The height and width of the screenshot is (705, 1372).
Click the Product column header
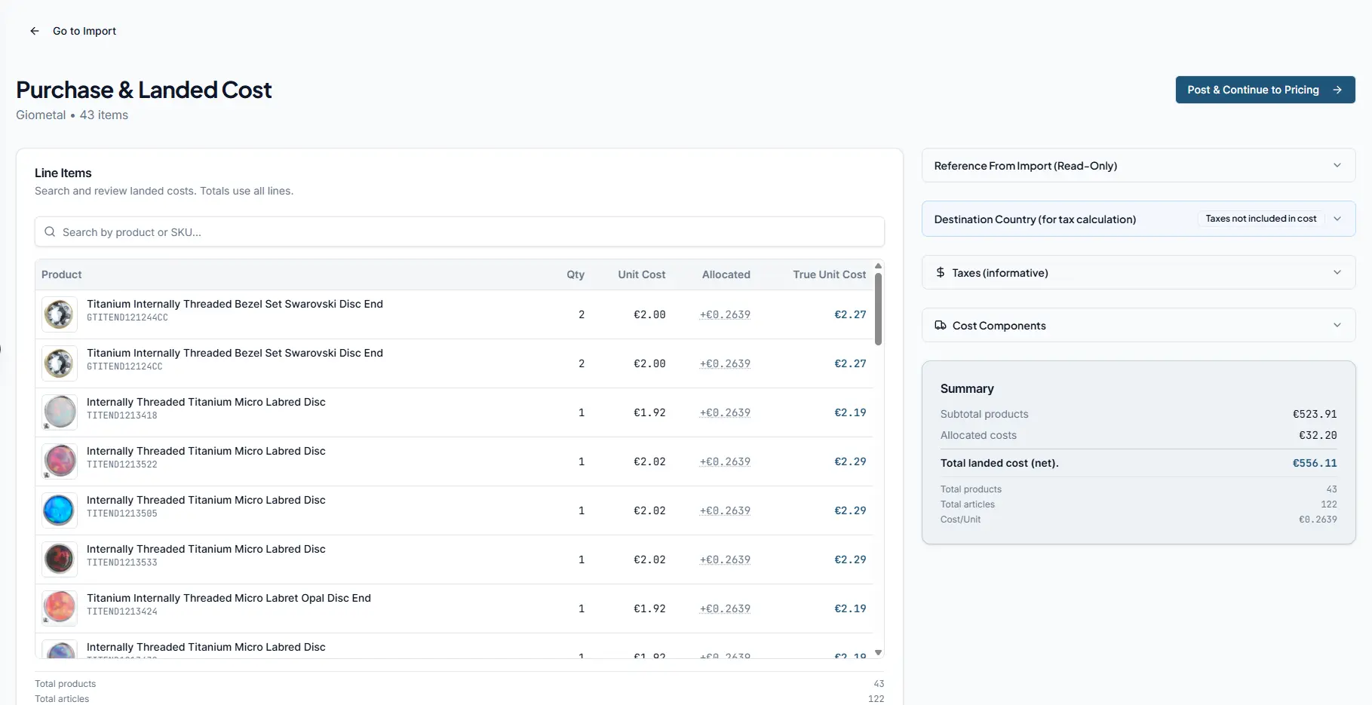coord(62,274)
